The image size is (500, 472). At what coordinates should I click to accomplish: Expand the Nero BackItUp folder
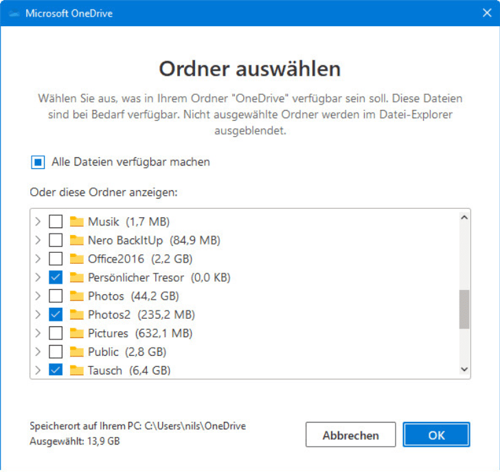tap(38, 240)
